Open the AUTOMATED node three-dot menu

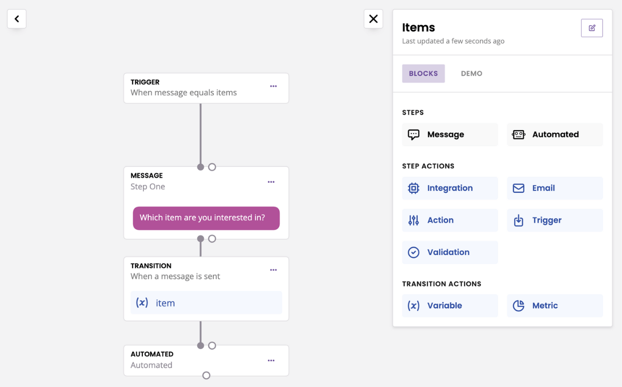click(x=271, y=360)
